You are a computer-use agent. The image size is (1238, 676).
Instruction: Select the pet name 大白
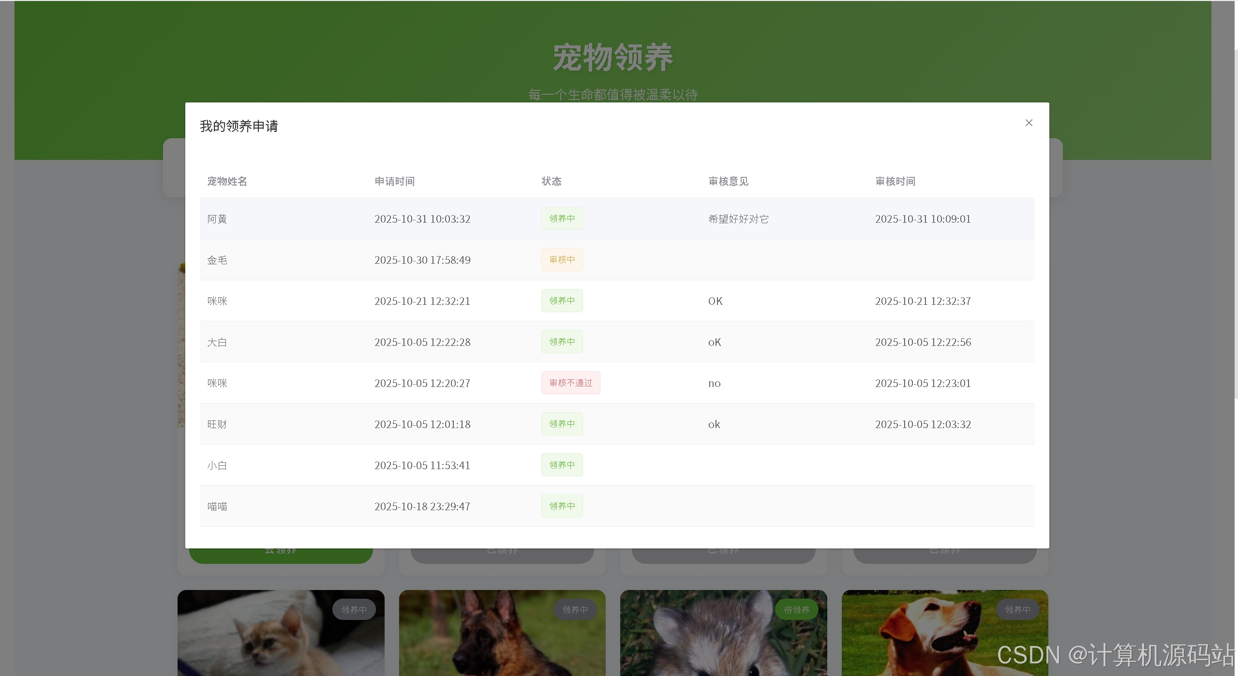[x=217, y=342]
